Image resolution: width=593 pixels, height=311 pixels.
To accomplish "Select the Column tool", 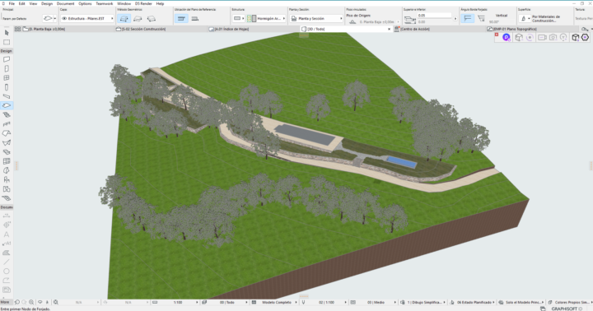I will pyautogui.click(x=7, y=87).
